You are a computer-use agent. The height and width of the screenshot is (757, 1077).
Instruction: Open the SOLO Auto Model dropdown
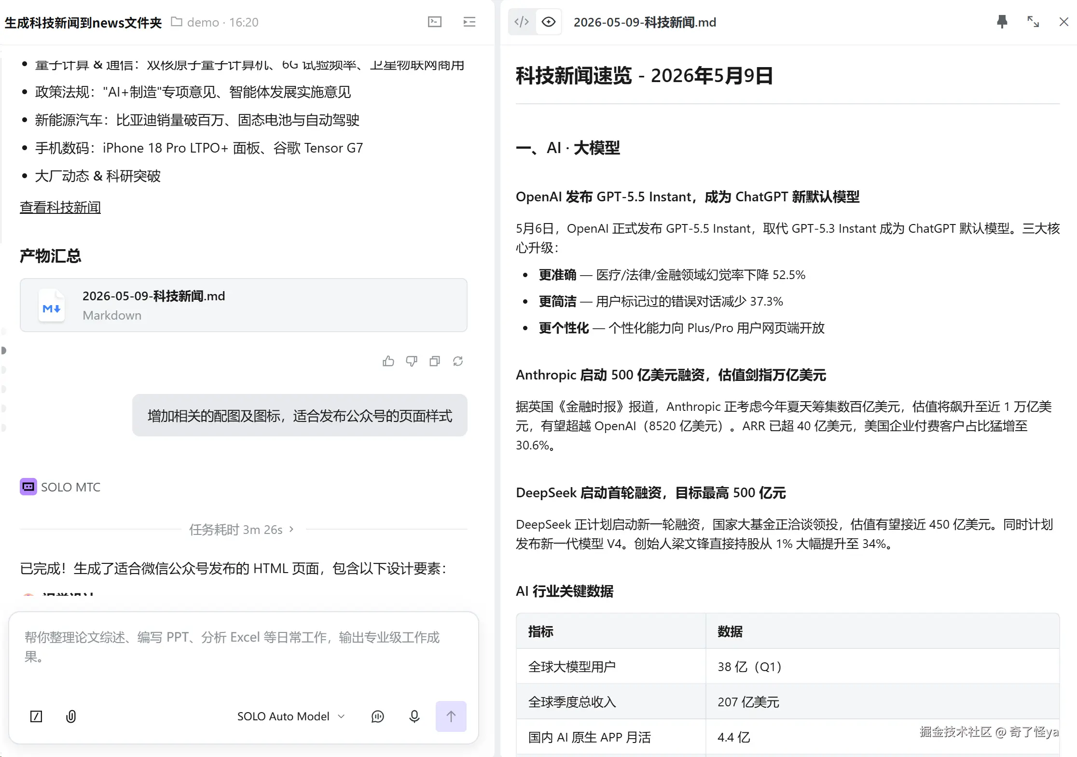[291, 716]
